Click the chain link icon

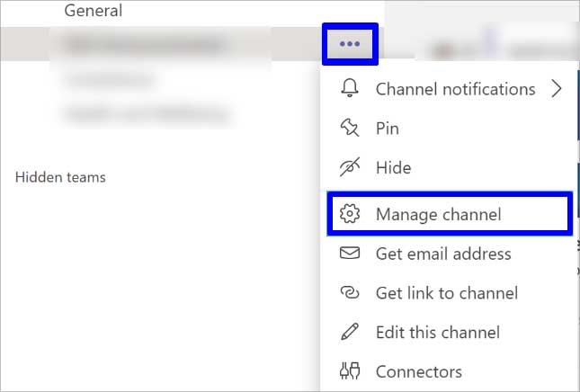pos(350,292)
